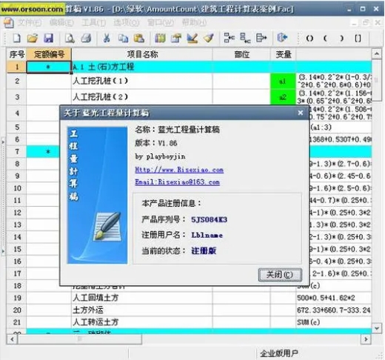Screen dimensions: 385x360
Task: Select row number 19 header
Action: 17,298
